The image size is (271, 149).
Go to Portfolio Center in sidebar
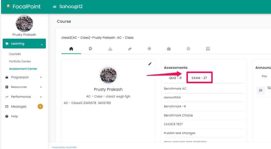[20, 61]
